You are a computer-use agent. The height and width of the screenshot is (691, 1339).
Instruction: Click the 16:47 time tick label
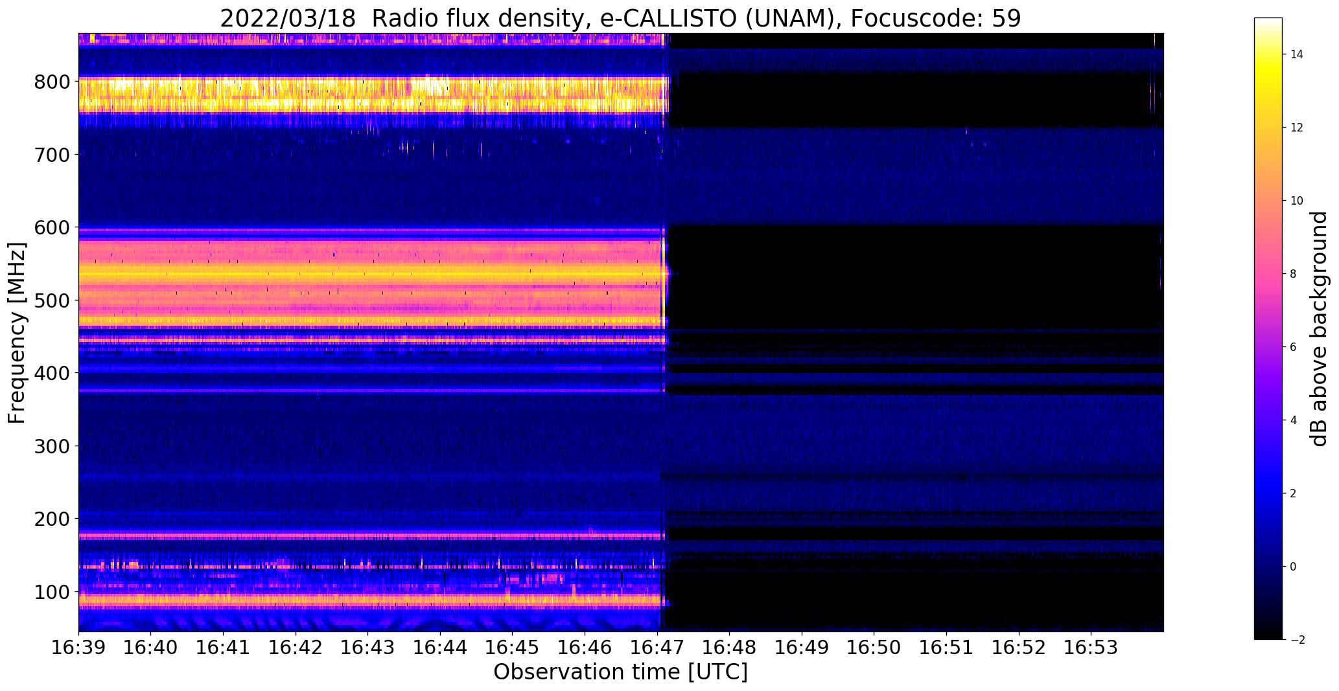pyautogui.click(x=657, y=648)
